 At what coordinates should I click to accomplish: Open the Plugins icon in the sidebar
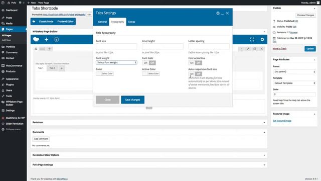(3, 84)
